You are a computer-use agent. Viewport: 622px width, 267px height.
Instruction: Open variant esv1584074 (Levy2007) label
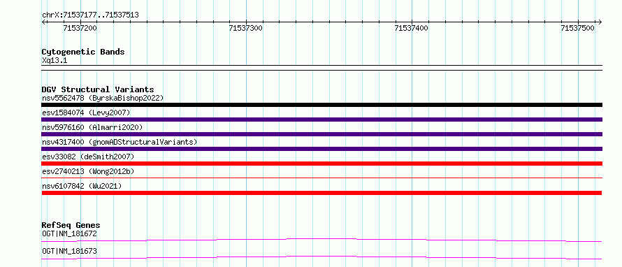click(x=86, y=113)
